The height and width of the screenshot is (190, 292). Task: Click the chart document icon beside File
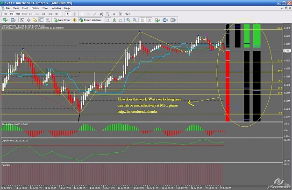click(3, 8)
